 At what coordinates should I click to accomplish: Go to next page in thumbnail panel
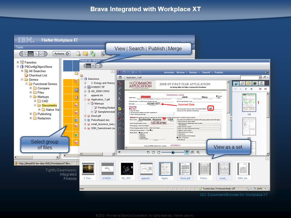point(246,89)
